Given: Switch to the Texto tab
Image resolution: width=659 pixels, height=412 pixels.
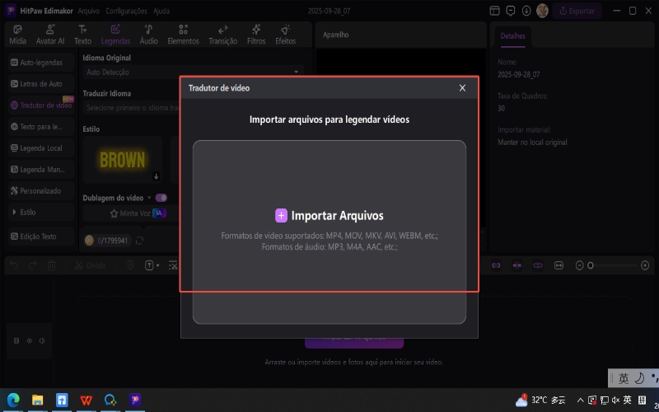Looking at the screenshot, I should click(83, 35).
